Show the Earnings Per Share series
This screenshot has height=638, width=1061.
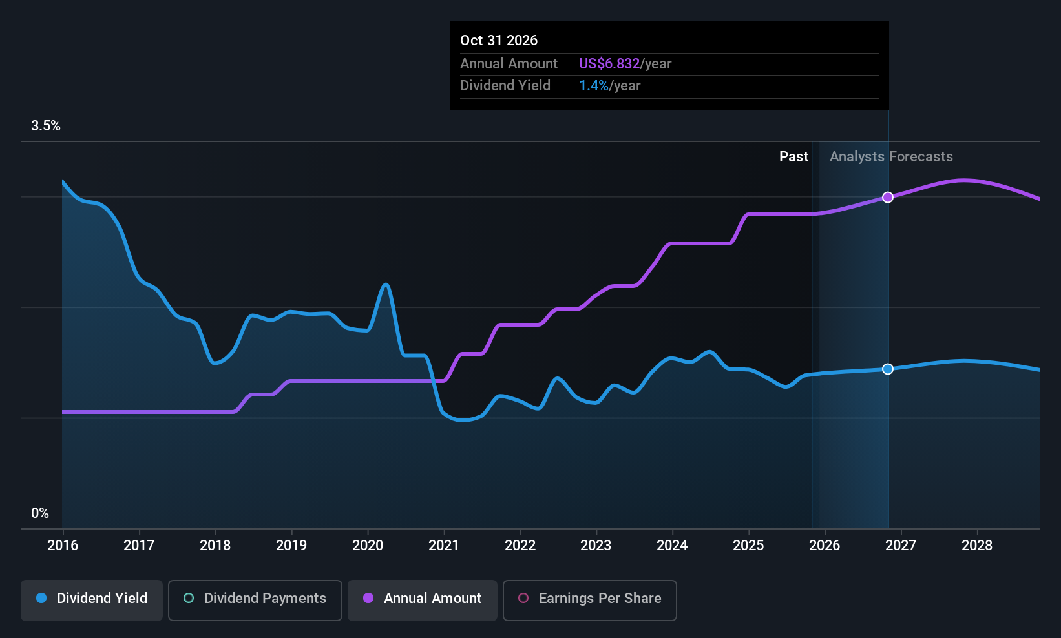click(589, 600)
